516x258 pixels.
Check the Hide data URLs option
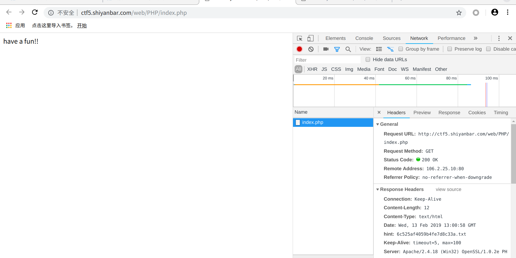click(368, 59)
